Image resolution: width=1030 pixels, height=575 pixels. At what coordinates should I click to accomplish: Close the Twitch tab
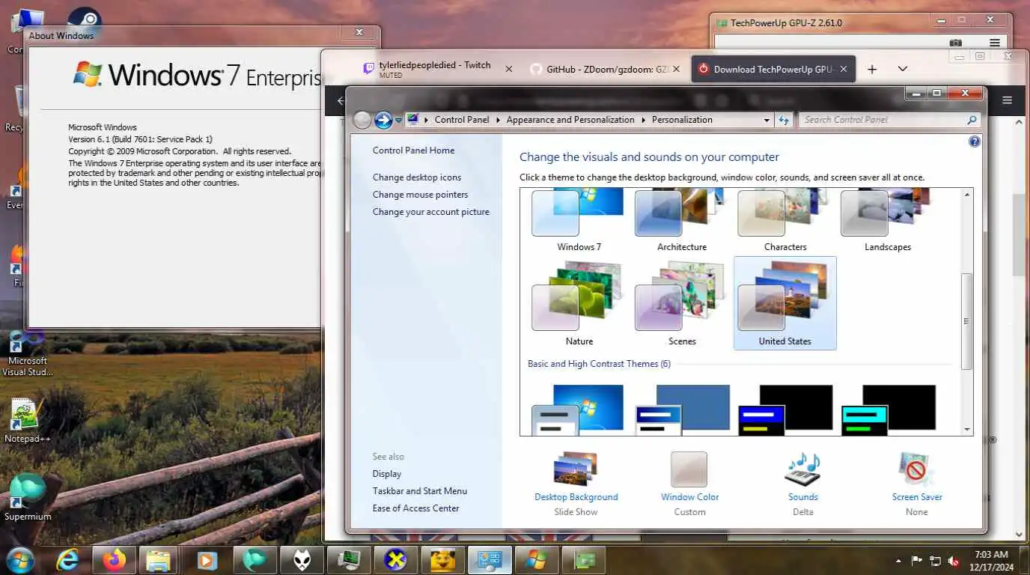pyautogui.click(x=509, y=69)
